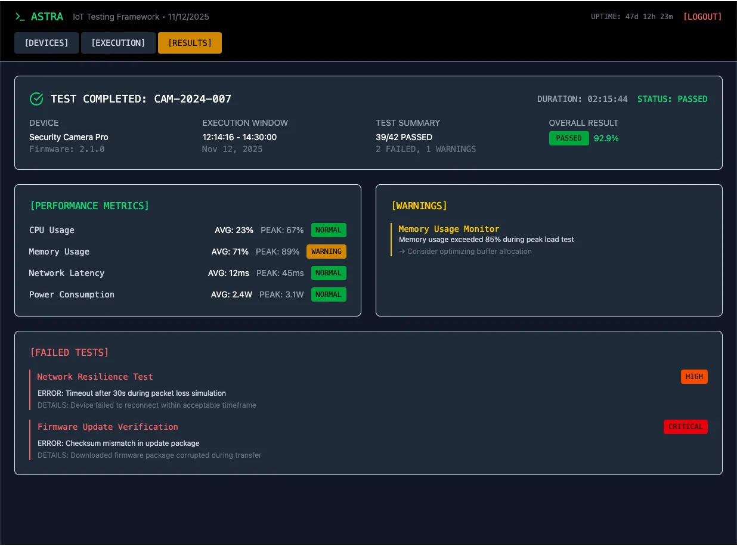Screen dimensions: 737x546
Task: Click the Security Camera Pro device name
Action: pos(69,137)
